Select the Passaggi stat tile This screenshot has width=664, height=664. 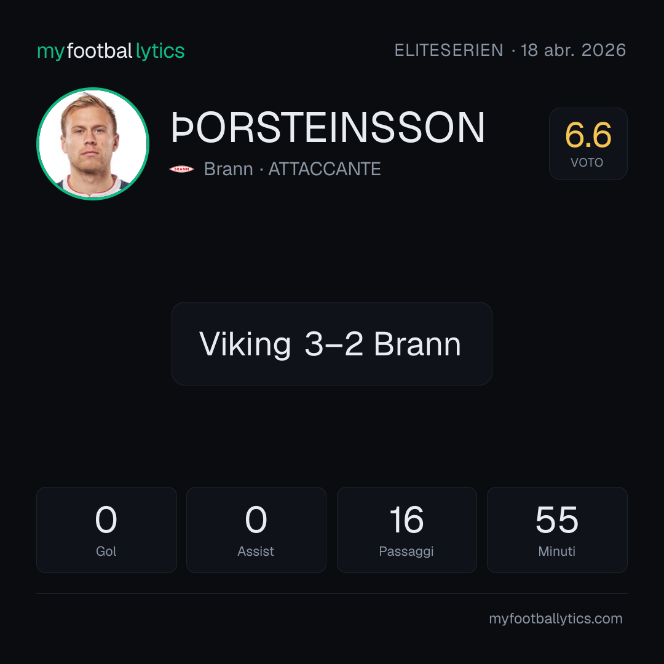pos(406,530)
